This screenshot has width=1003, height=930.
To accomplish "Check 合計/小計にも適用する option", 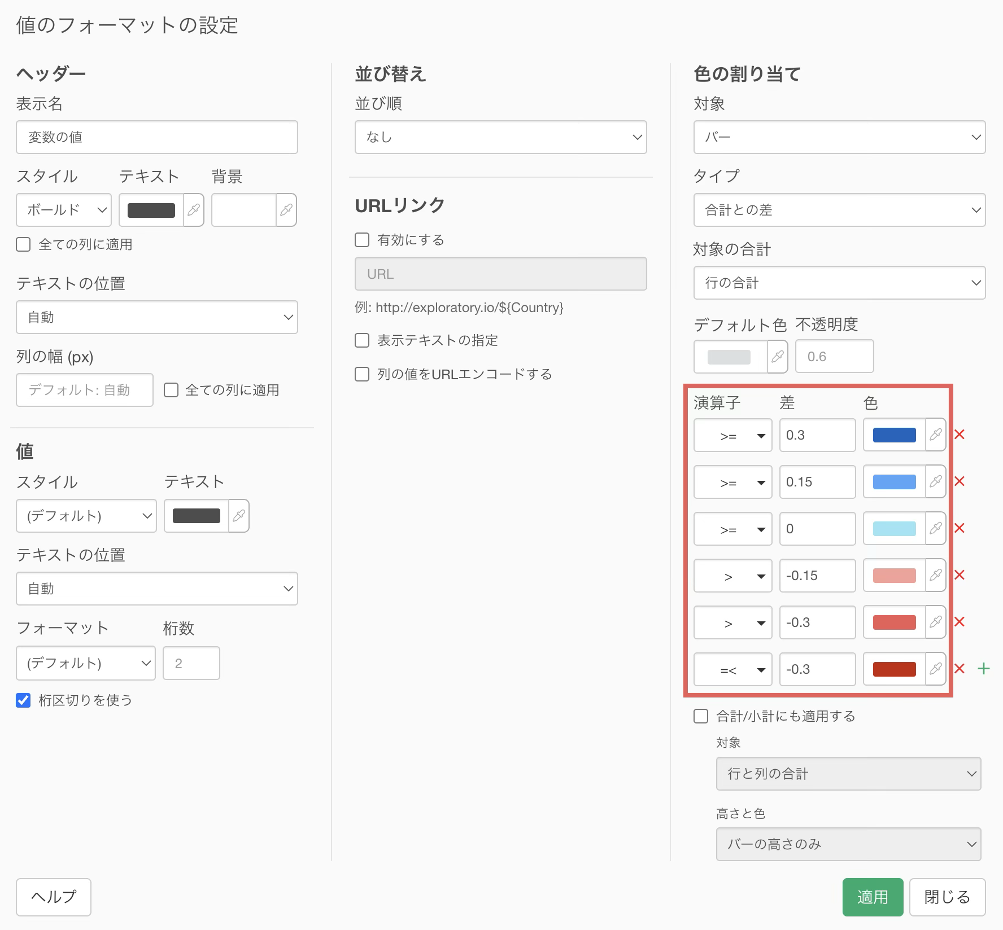I will click(x=701, y=716).
